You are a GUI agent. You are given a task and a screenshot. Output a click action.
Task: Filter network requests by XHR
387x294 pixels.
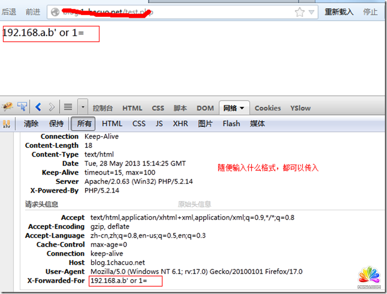click(x=180, y=124)
